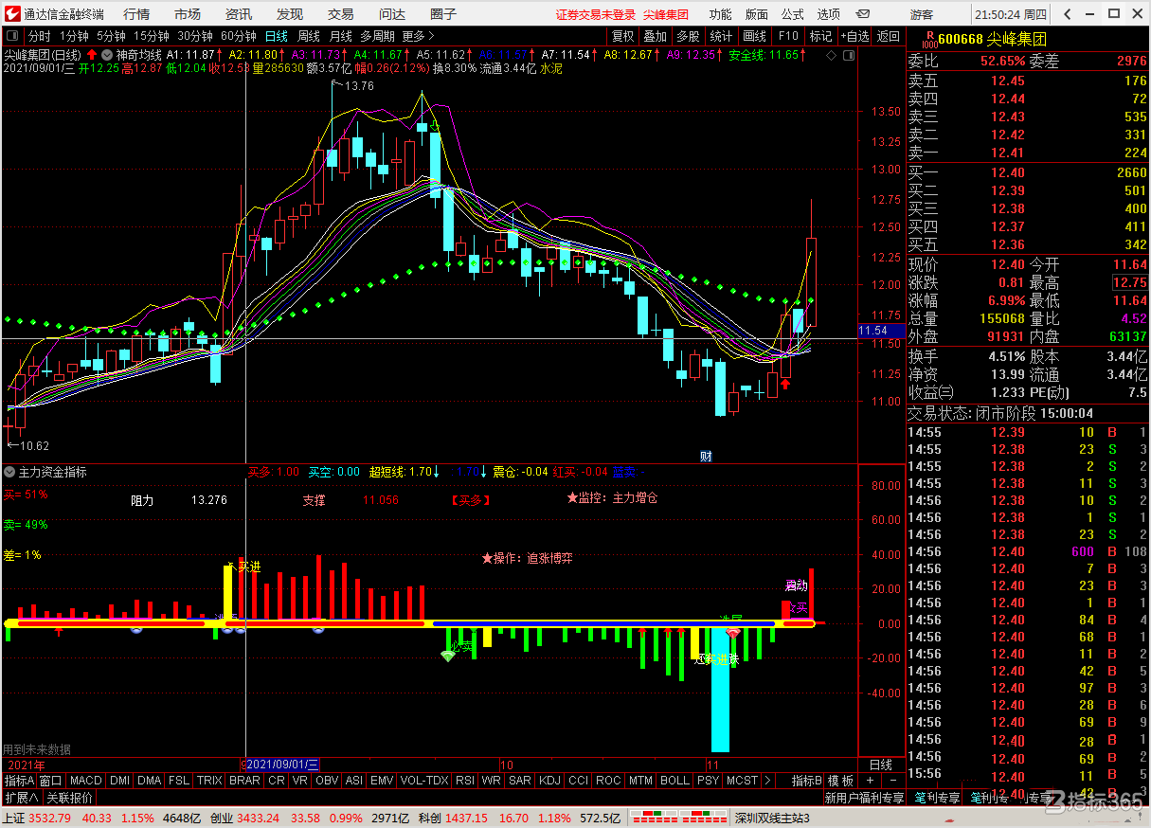Viewport: 1151px width, 828px height.
Task: Open the 市场 menu
Action: (188, 15)
